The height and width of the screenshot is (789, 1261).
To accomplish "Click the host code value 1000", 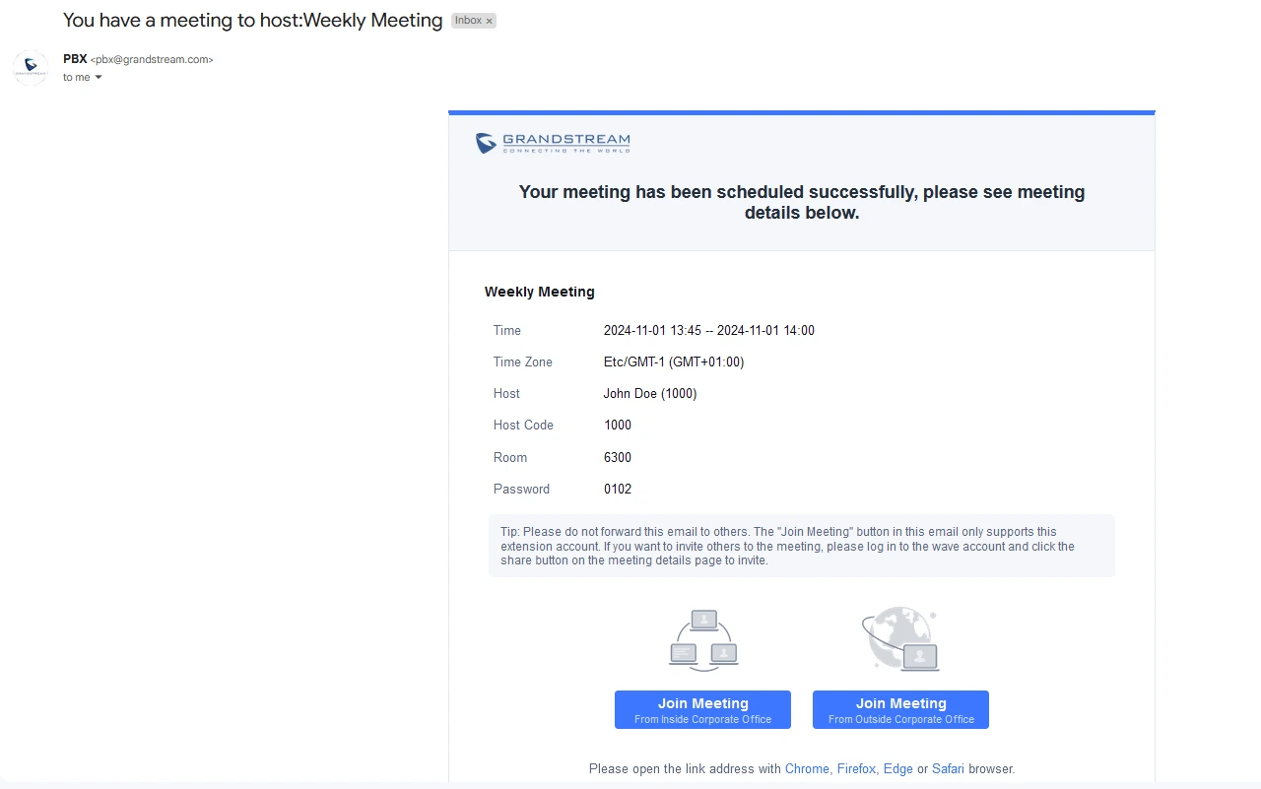I will [618, 426].
